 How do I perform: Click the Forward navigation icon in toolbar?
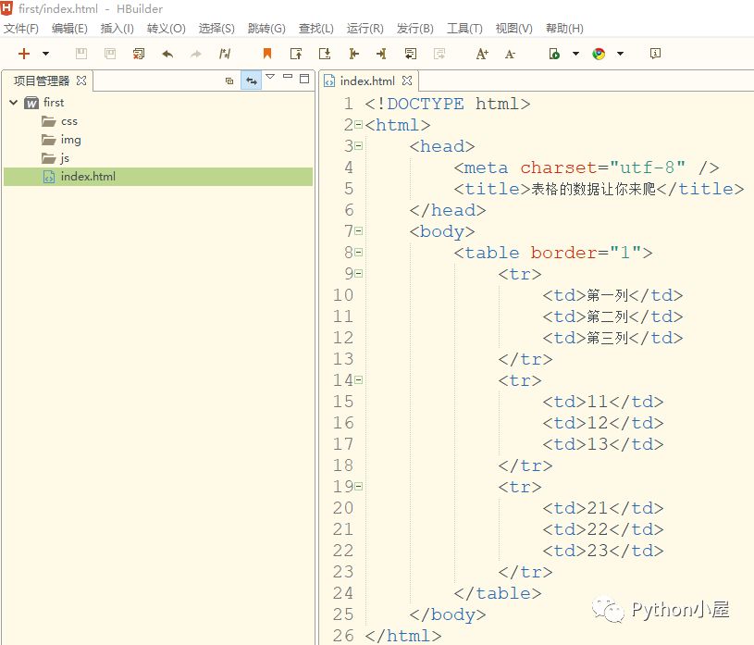[381, 54]
